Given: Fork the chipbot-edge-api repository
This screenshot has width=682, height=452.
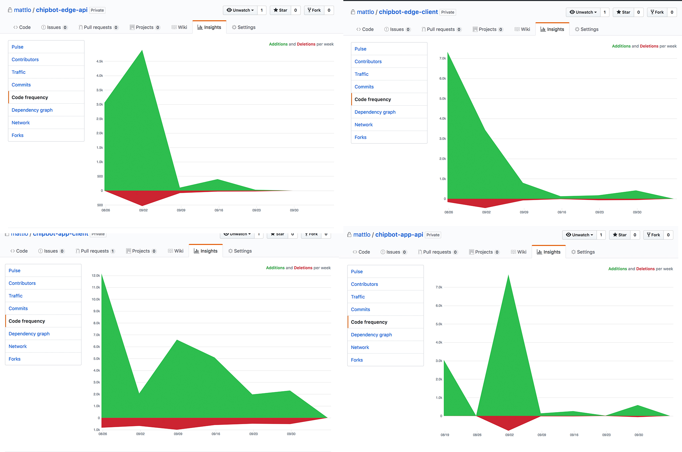Looking at the screenshot, I should point(314,10).
